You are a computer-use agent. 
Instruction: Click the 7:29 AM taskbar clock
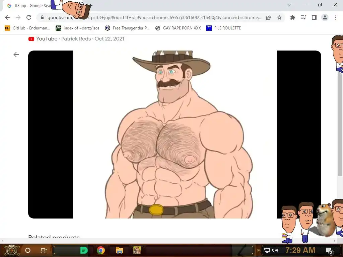pos(300,250)
